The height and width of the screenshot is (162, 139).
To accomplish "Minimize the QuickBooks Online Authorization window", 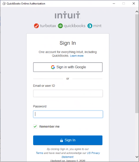I will (114, 3).
